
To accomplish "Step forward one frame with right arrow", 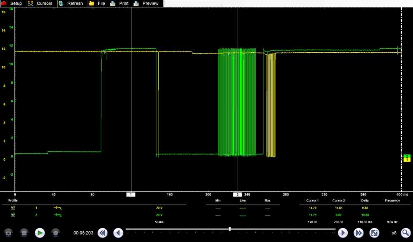I will (343, 233).
